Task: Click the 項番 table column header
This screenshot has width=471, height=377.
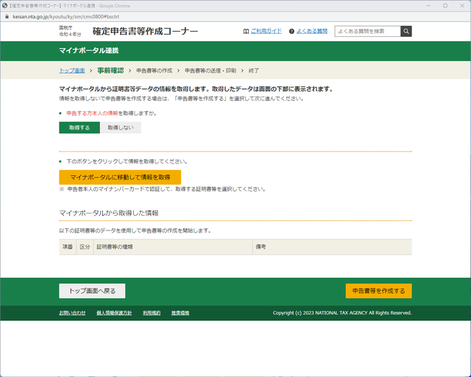Action: [x=68, y=247]
